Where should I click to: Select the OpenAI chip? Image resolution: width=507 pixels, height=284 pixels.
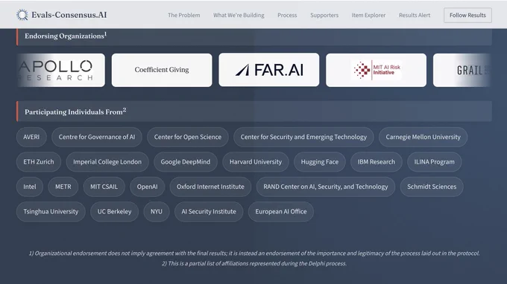click(147, 187)
